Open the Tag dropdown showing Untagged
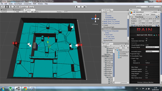The width and height of the screenshot is (162, 91). (140, 14)
